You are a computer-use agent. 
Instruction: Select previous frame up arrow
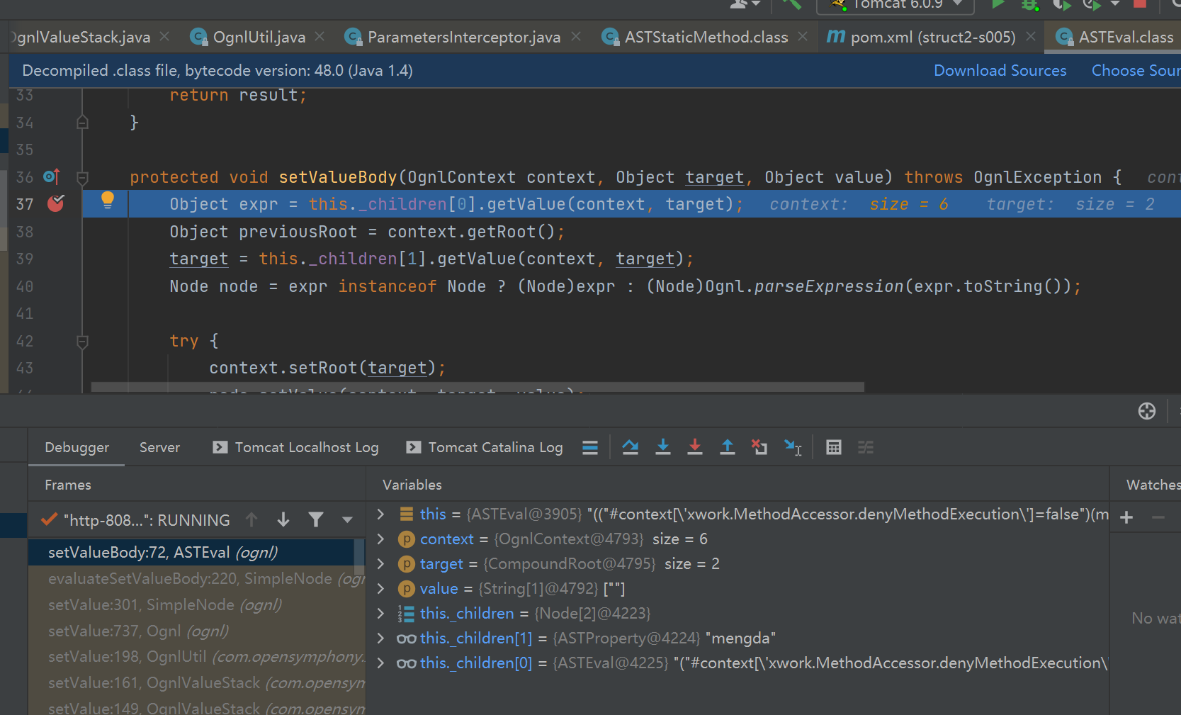252,520
